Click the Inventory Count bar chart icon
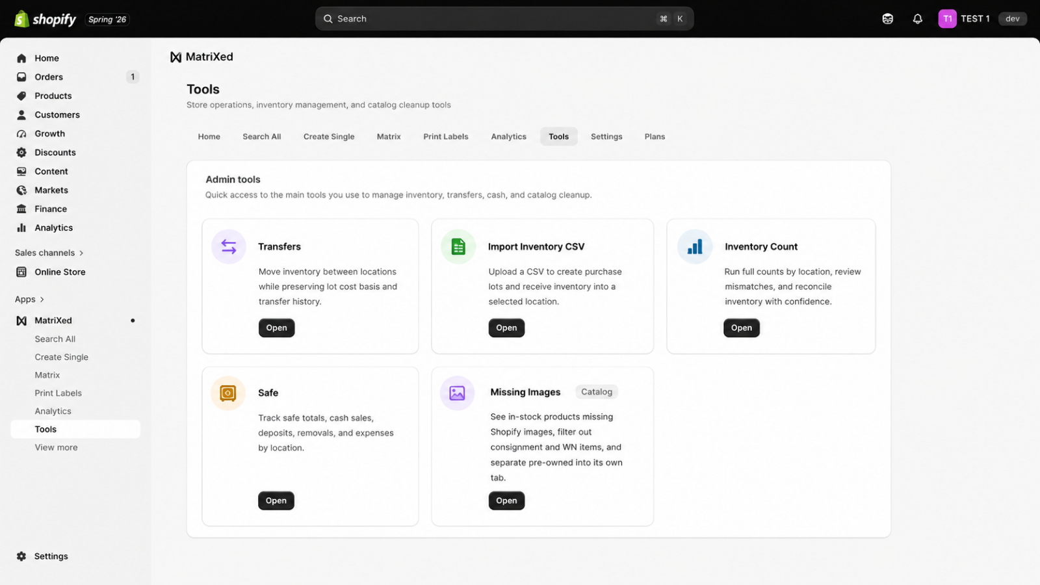1040x585 pixels. pyautogui.click(x=695, y=246)
